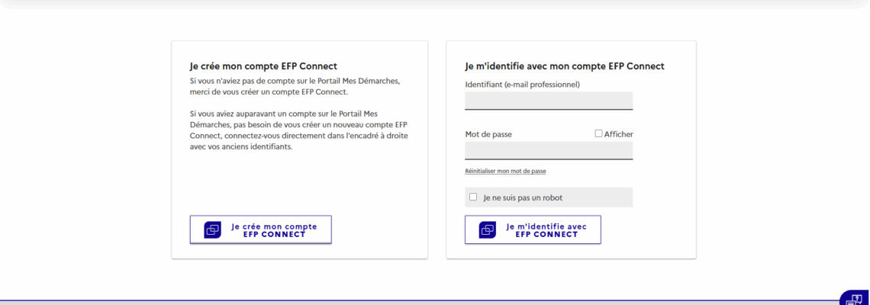The height and width of the screenshot is (305, 870).
Task: Click the EFP Connect icon on the create-account button
Action: 212,230
